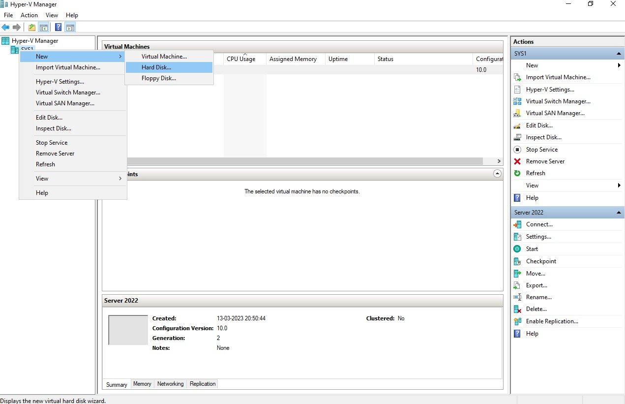Choose Virtual Machine... from New submenu
The image size is (625, 404).
(169, 57)
